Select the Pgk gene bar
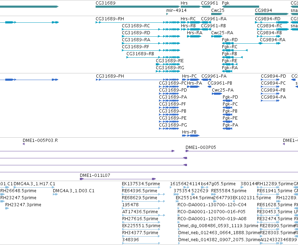This screenshot has height=245, width=298. click(x=241, y=7)
